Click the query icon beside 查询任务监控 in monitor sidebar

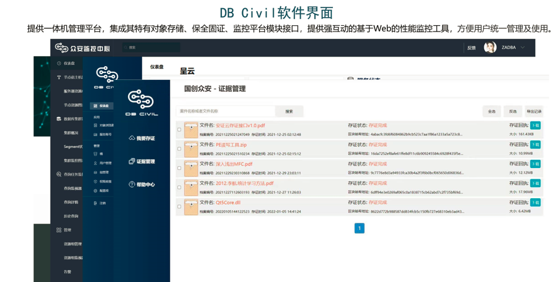pyautogui.click(x=59, y=174)
